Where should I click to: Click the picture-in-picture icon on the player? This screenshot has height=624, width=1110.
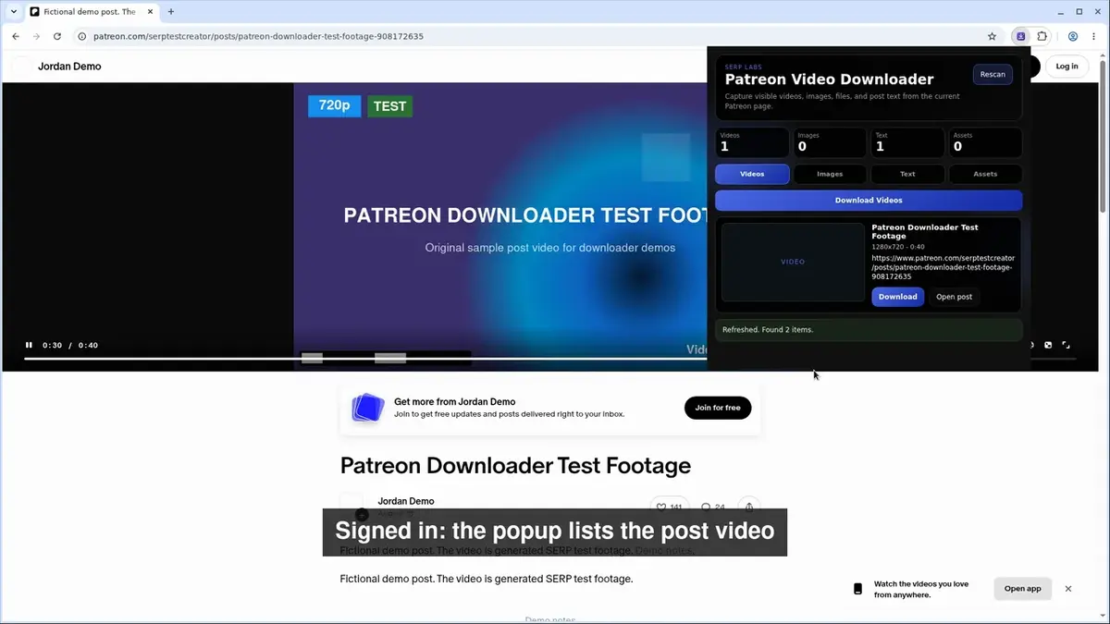(x=1048, y=345)
